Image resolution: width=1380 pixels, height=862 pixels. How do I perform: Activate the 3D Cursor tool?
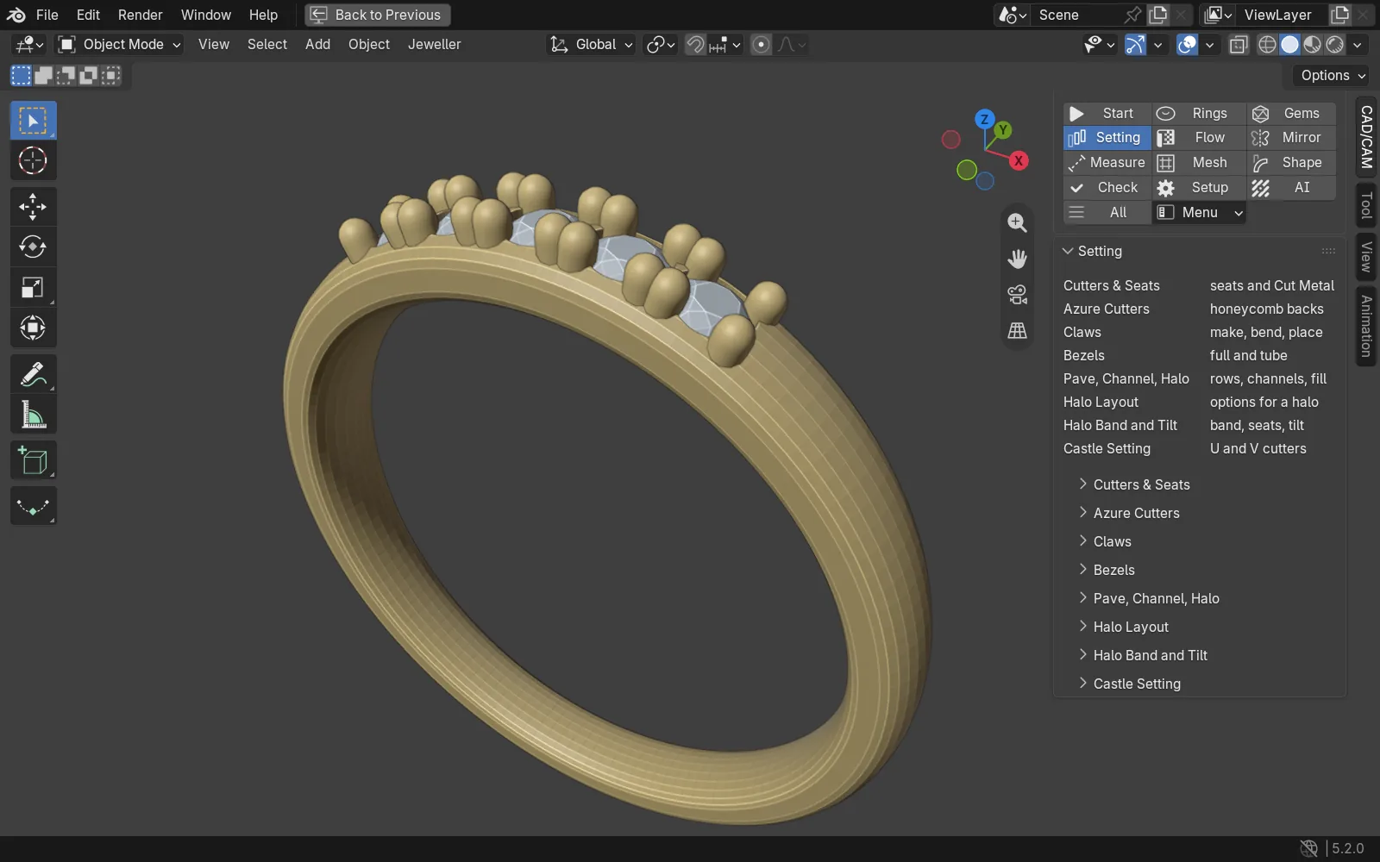[33, 161]
